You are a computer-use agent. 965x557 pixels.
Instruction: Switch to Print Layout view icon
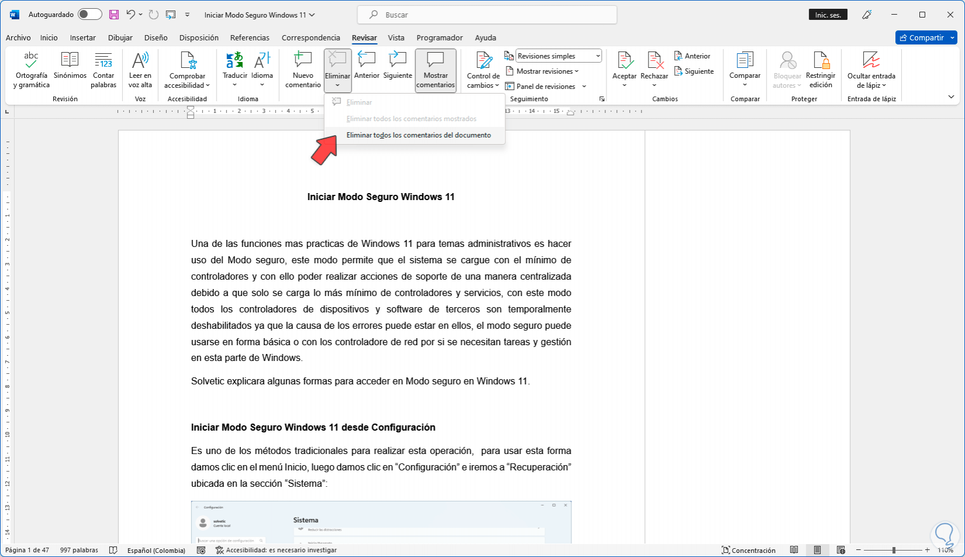(x=817, y=550)
